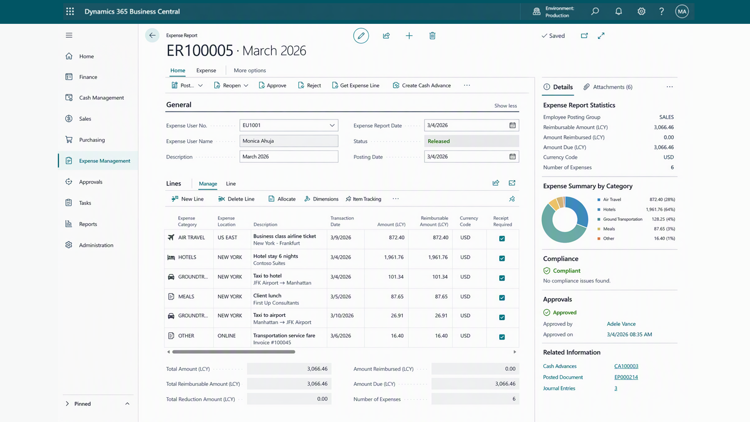Open settings gear in top bar
750x422 pixels.
(641, 11)
